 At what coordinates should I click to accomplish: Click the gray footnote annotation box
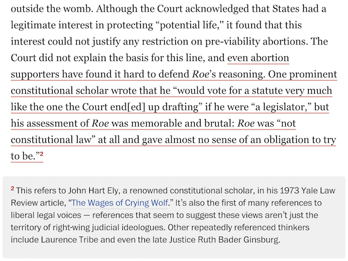tap(174, 217)
